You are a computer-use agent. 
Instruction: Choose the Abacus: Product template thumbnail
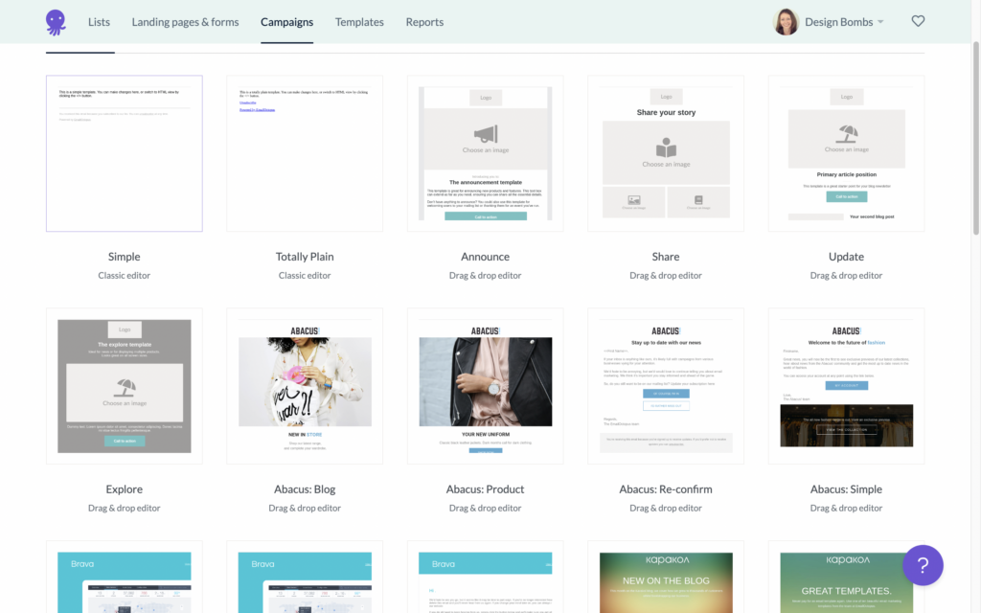[x=486, y=386]
